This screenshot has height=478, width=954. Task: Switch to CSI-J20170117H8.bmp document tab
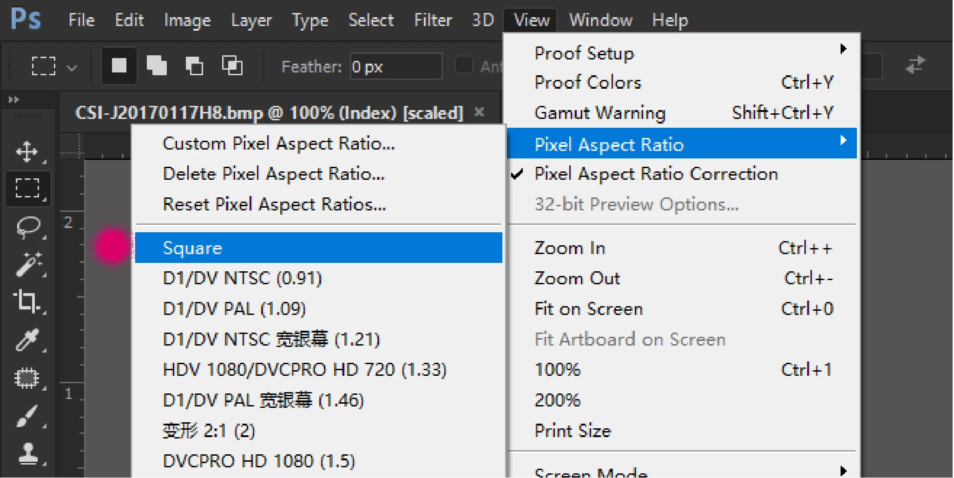coord(270,113)
